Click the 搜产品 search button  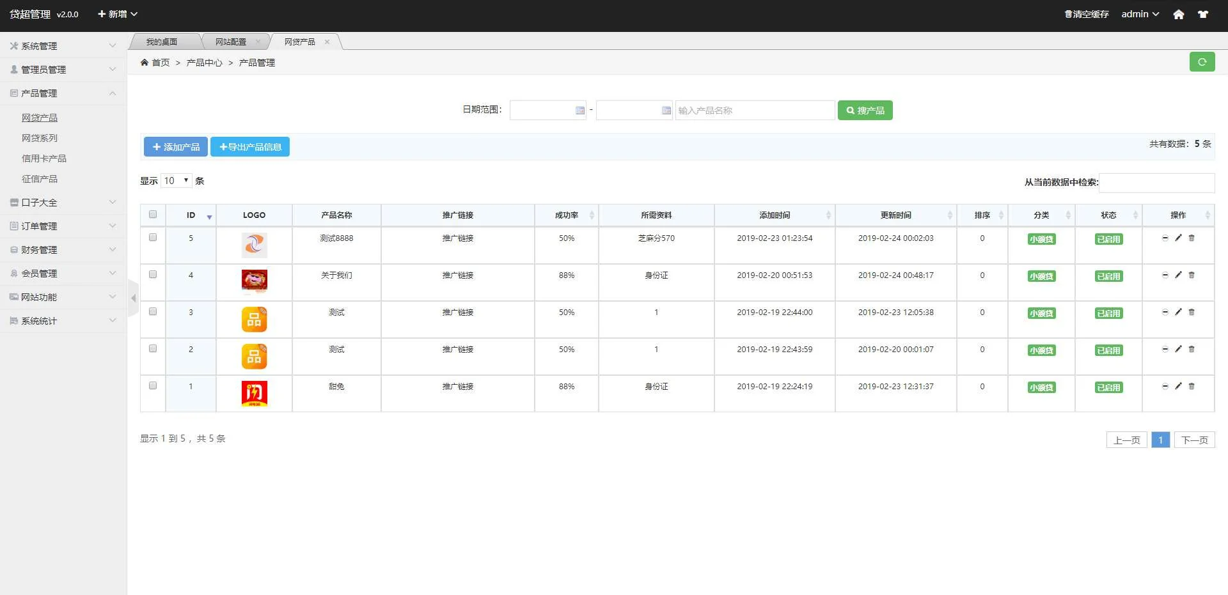pyautogui.click(x=865, y=111)
